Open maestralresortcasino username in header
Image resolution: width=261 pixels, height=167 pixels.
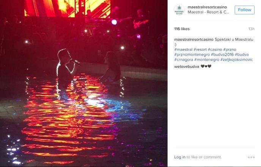pos(207,7)
